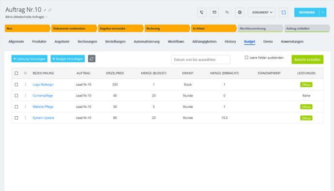The height and width of the screenshot is (191, 334).
Task: Open the Logo Redesign link
Action: [x=43, y=84]
